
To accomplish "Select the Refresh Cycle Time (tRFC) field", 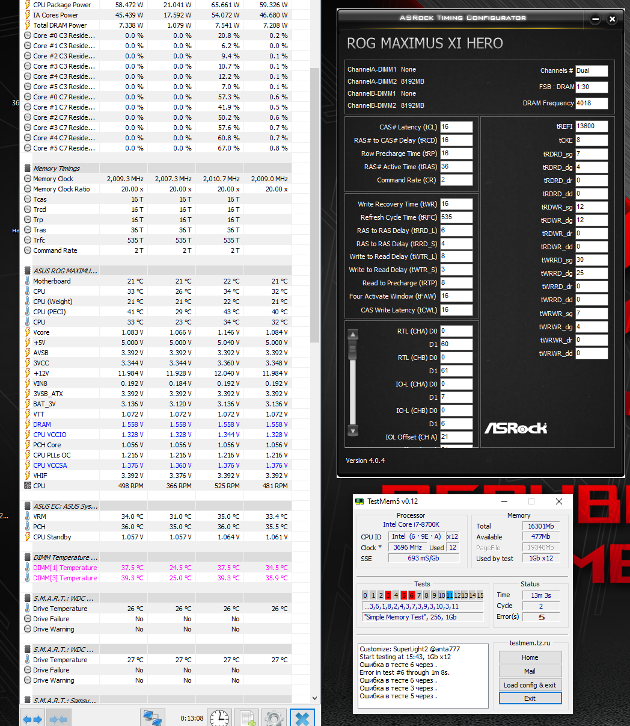I will (x=456, y=217).
